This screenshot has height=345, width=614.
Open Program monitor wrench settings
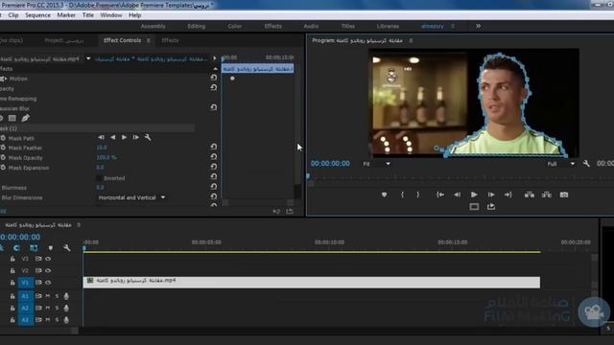click(x=586, y=164)
